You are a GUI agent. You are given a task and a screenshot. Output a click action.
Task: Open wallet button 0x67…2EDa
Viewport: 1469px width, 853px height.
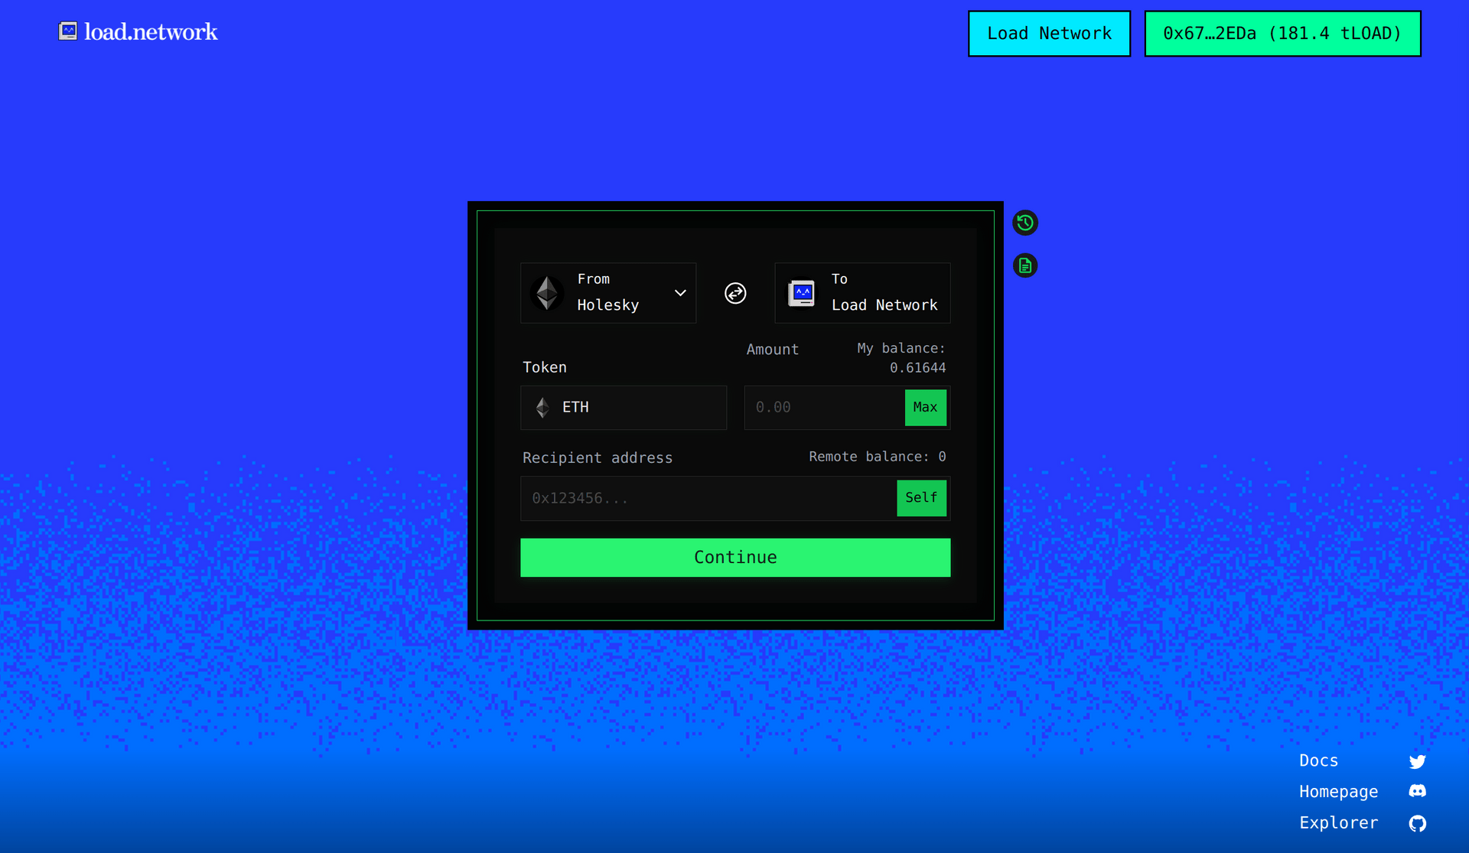pyautogui.click(x=1282, y=34)
